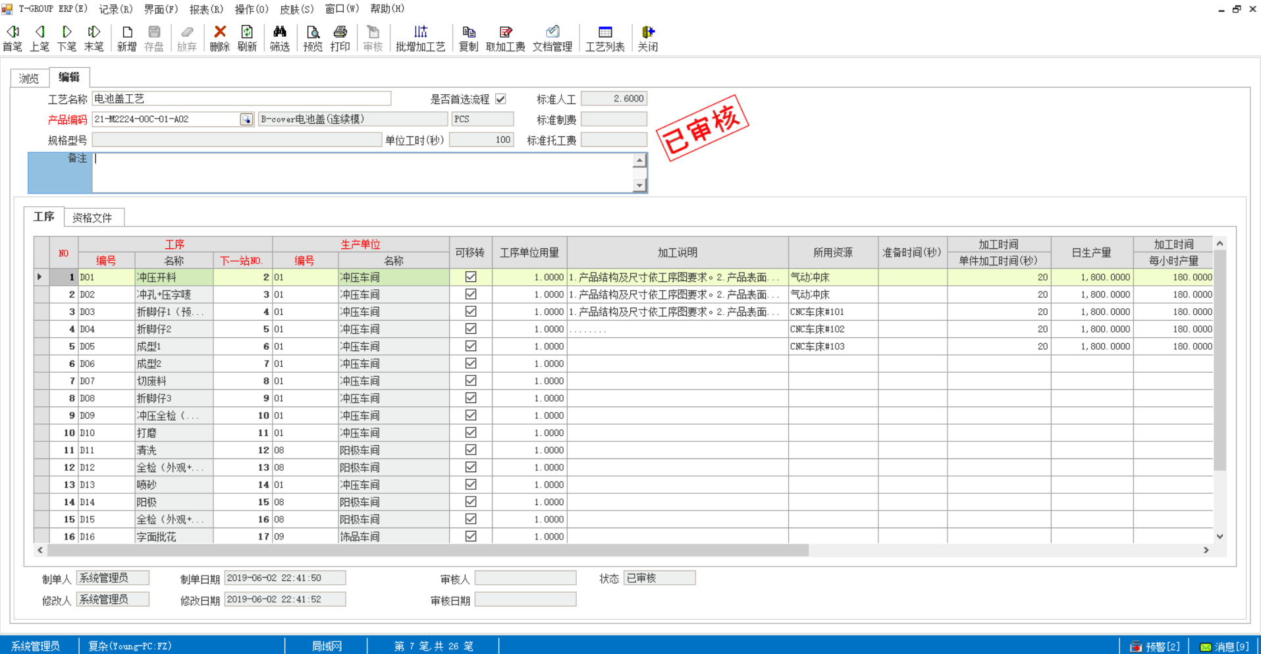Close form with 关闭 icon
The image size is (1261, 654).
pyautogui.click(x=648, y=38)
